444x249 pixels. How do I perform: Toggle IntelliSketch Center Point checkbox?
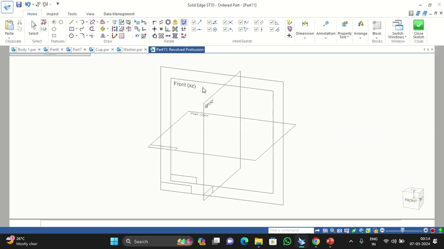click(x=210, y=29)
